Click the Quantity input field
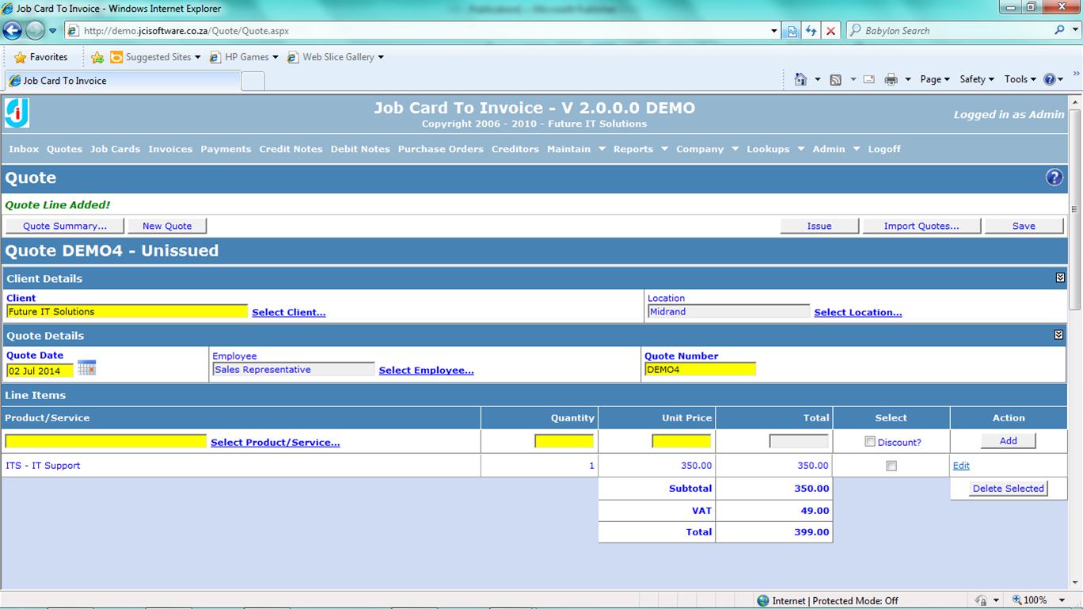The height and width of the screenshot is (609, 1083). (x=564, y=441)
